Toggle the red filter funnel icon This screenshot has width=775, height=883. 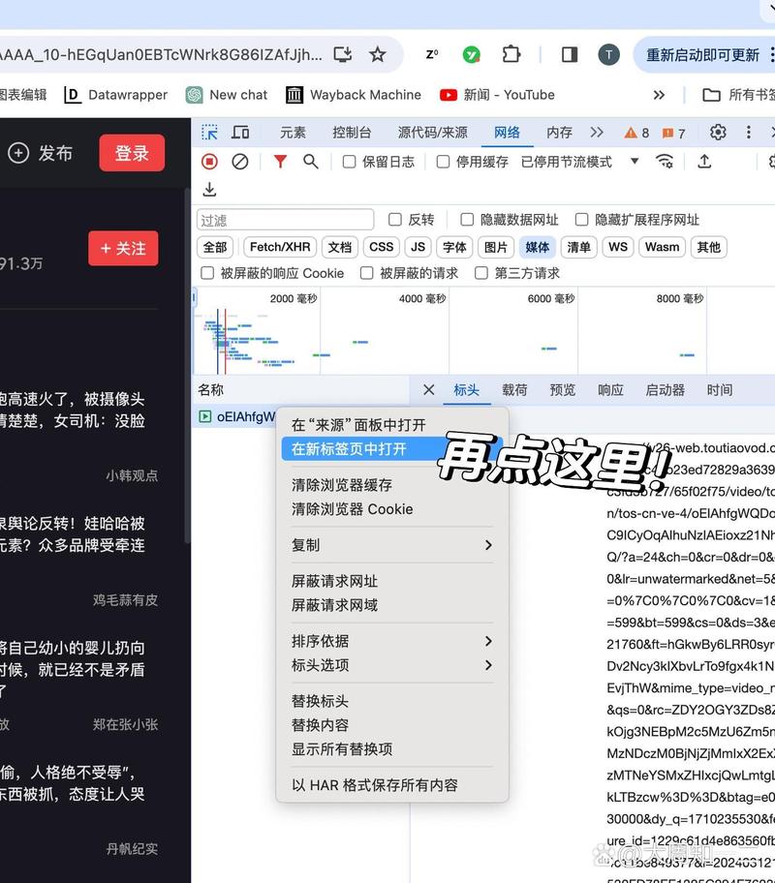(280, 163)
